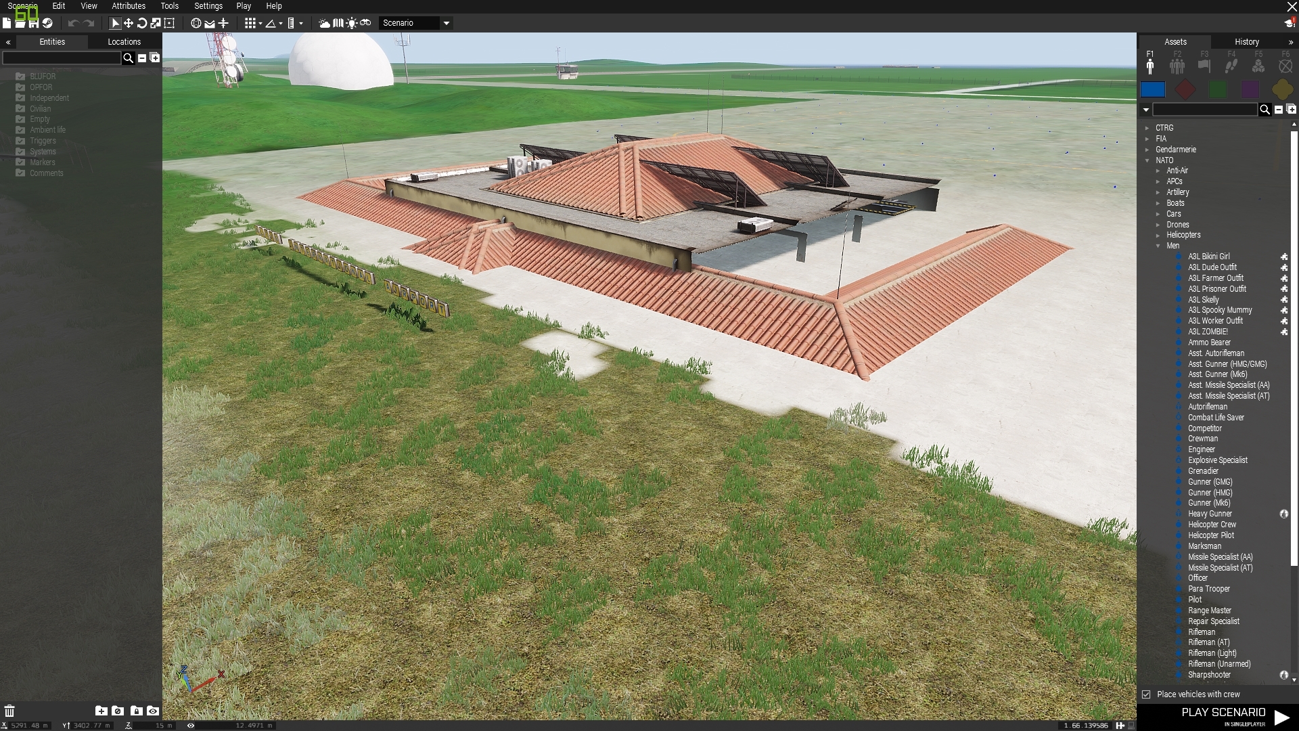The image size is (1299, 731).
Task: Toggle the Triggers layer checkbox
Action: coord(20,141)
